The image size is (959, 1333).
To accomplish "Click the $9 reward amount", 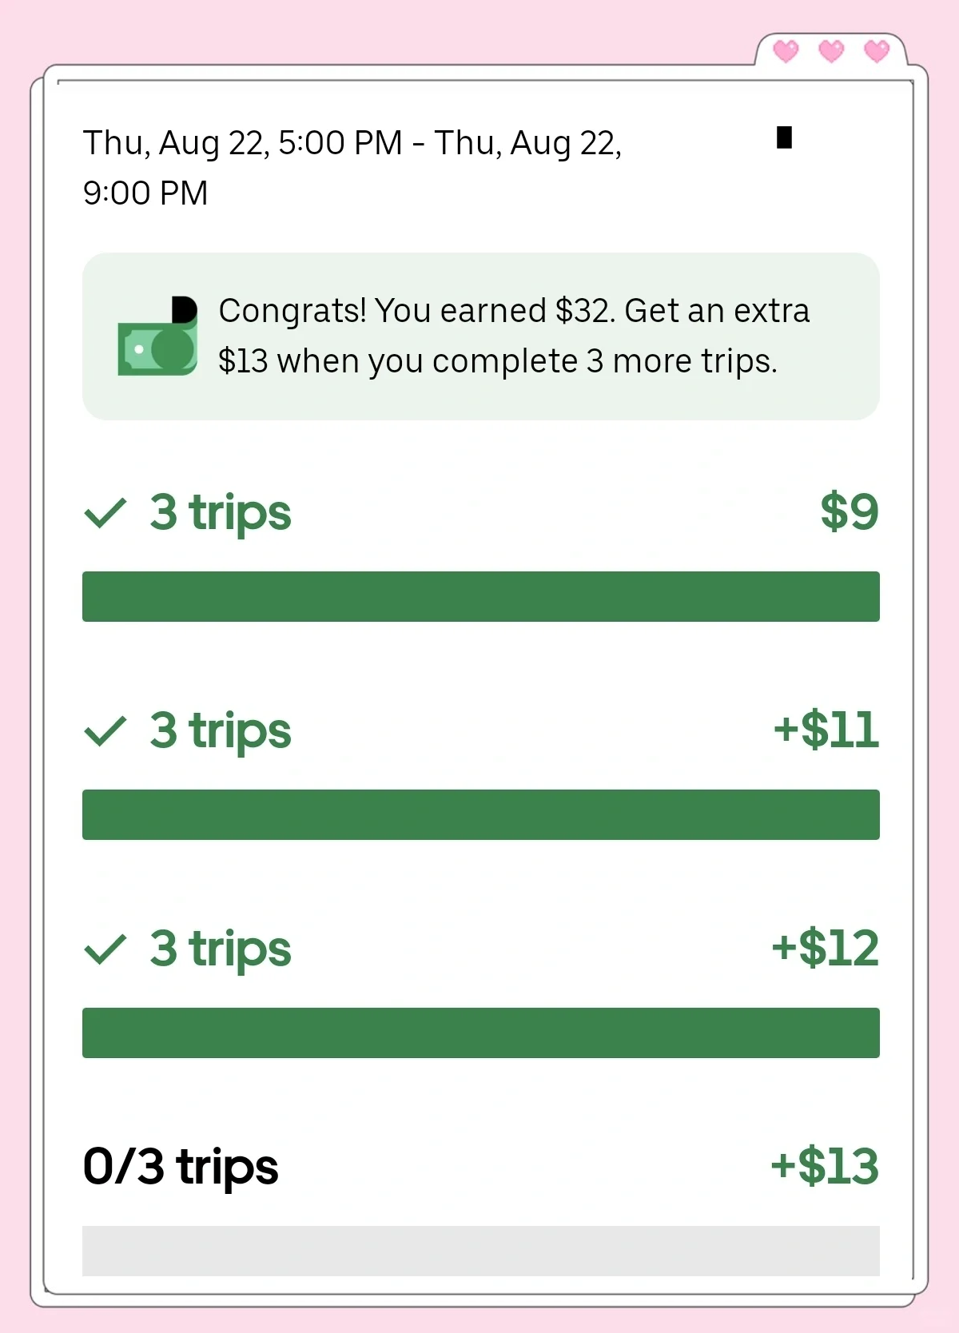I will pyautogui.click(x=850, y=511).
